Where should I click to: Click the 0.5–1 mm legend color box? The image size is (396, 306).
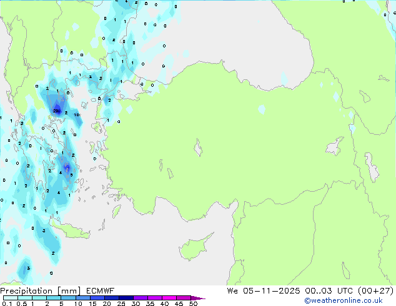tap(25, 298)
